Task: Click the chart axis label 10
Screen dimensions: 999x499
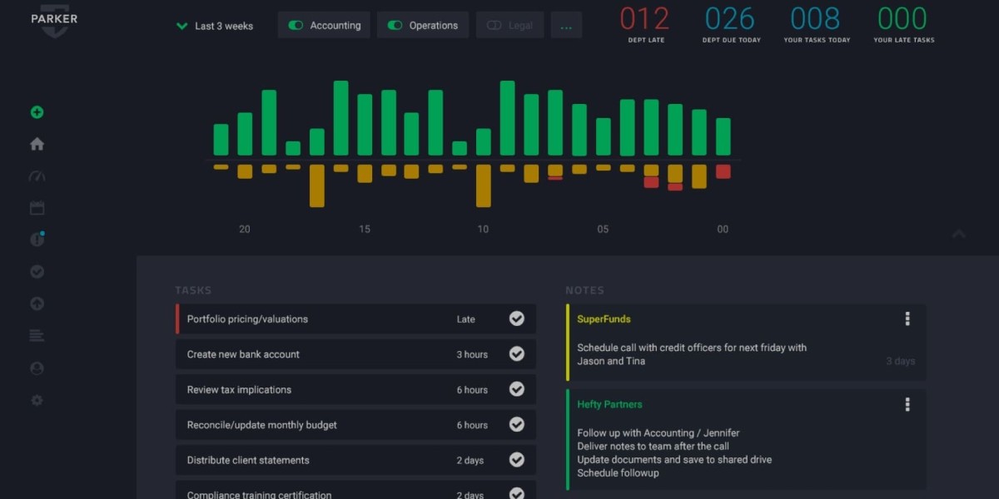Action: coord(484,230)
